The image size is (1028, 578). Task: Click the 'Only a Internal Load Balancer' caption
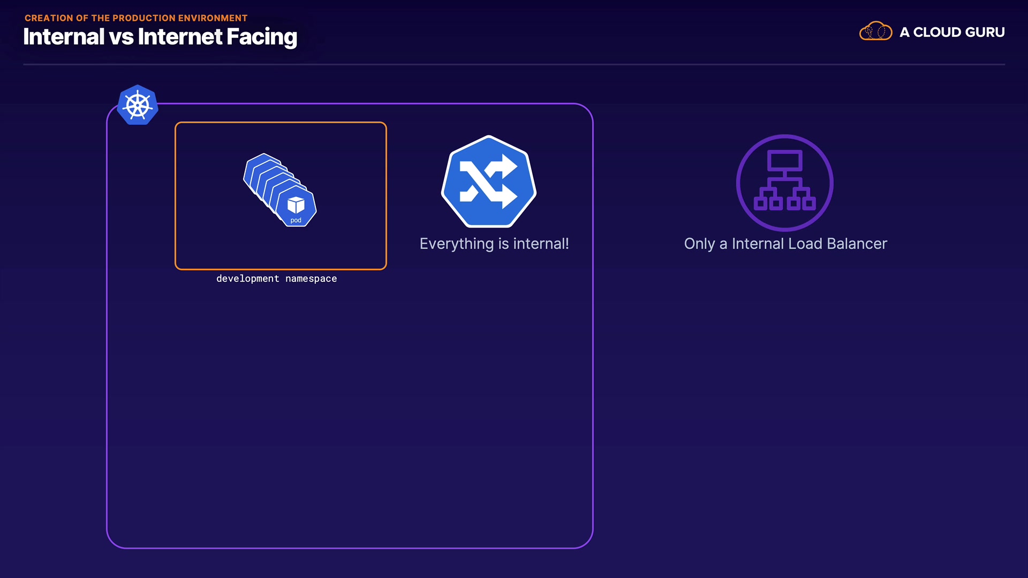[x=785, y=244]
